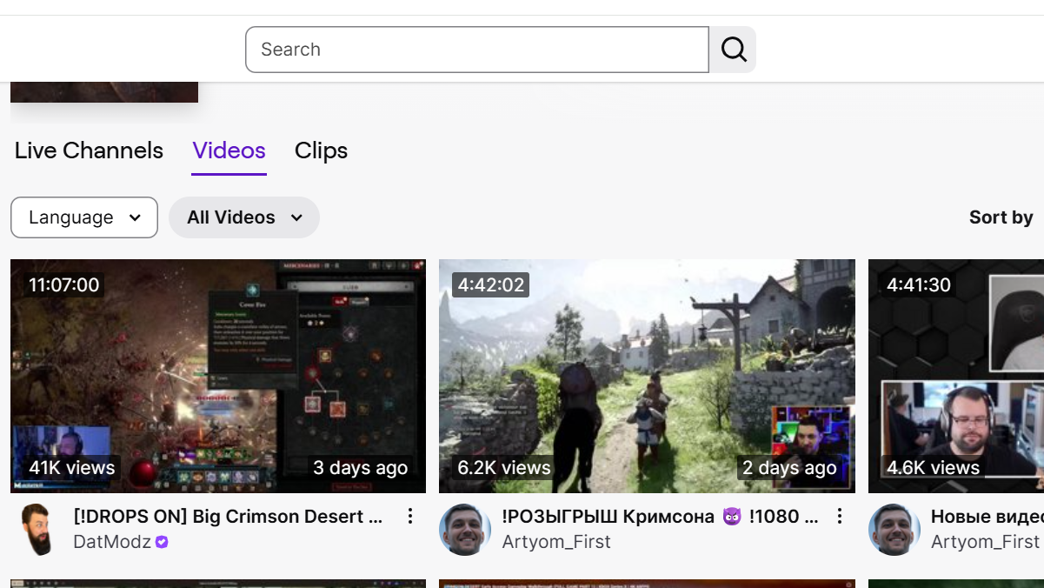The width and height of the screenshot is (1044, 588).
Task: Visit Artyom_First channel link under РОЗЫГРЫШ video
Action: [556, 542]
